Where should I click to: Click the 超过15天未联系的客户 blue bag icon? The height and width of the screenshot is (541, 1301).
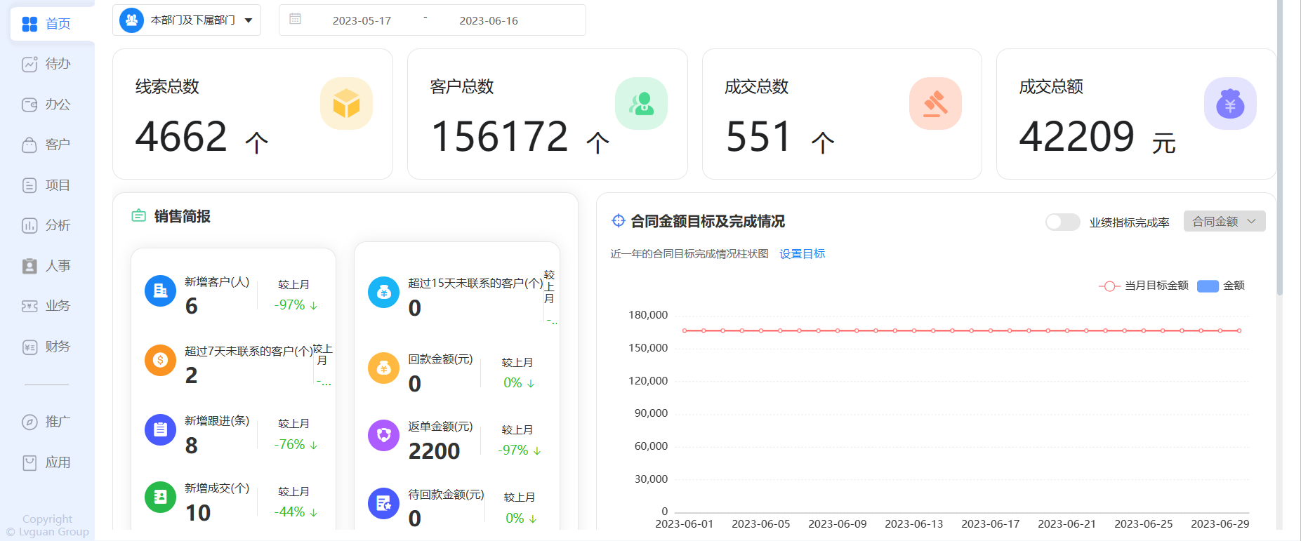click(x=383, y=292)
